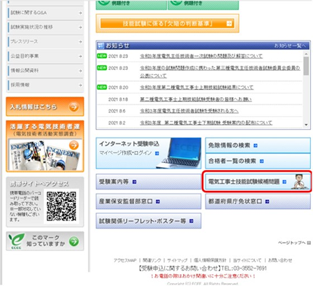
Task: Open 個人情報保護方針 footer link
Action: point(210,260)
